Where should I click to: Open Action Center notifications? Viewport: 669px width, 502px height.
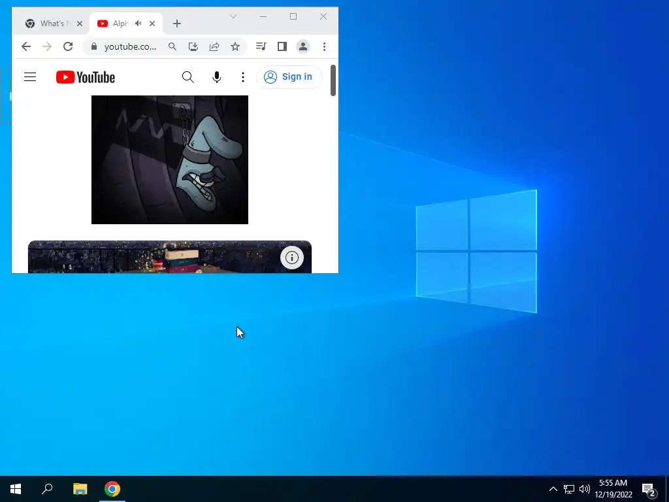pyautogui.click(x=649, y=489)
